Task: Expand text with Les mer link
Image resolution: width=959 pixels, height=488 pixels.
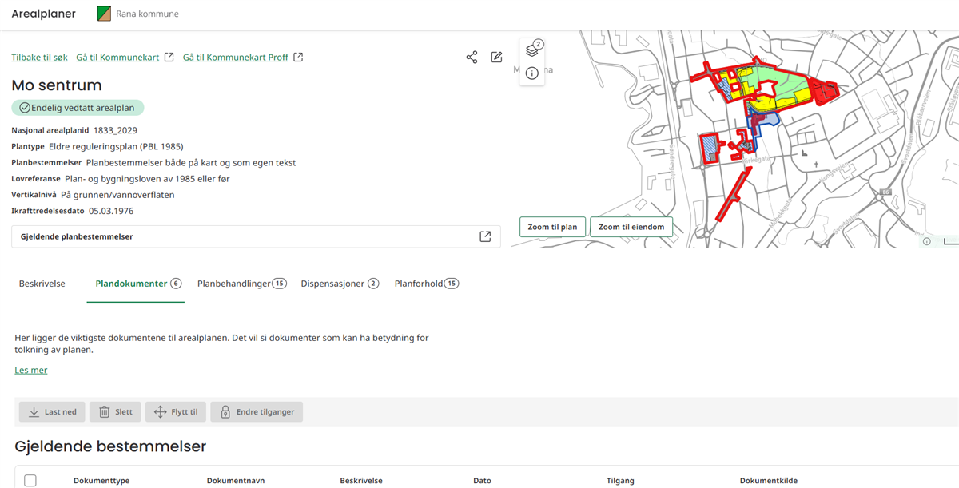Action: tap(31, 371)
